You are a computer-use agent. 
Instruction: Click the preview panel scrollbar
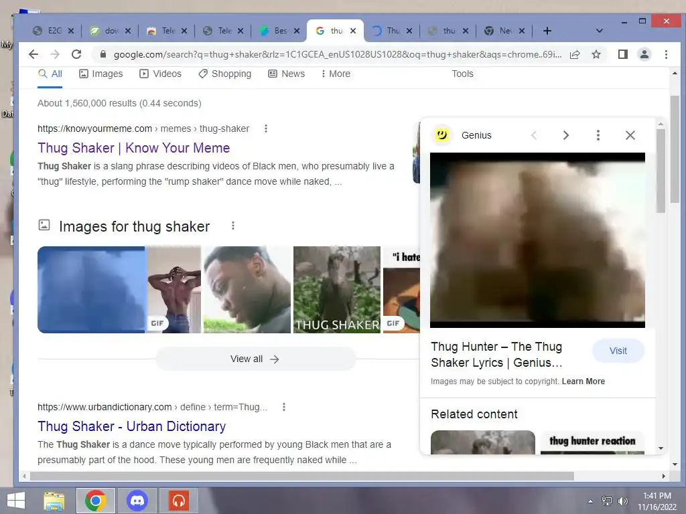[661, 171]
